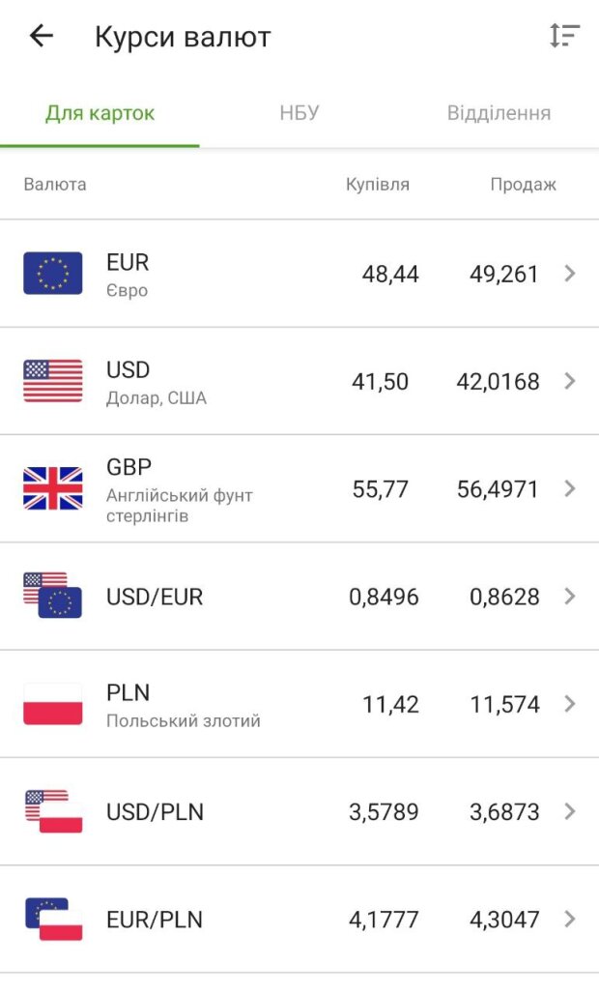The image size is (599, 995).
Task: Tap the GBP British flag icon
Action: [x=53, y=488]
